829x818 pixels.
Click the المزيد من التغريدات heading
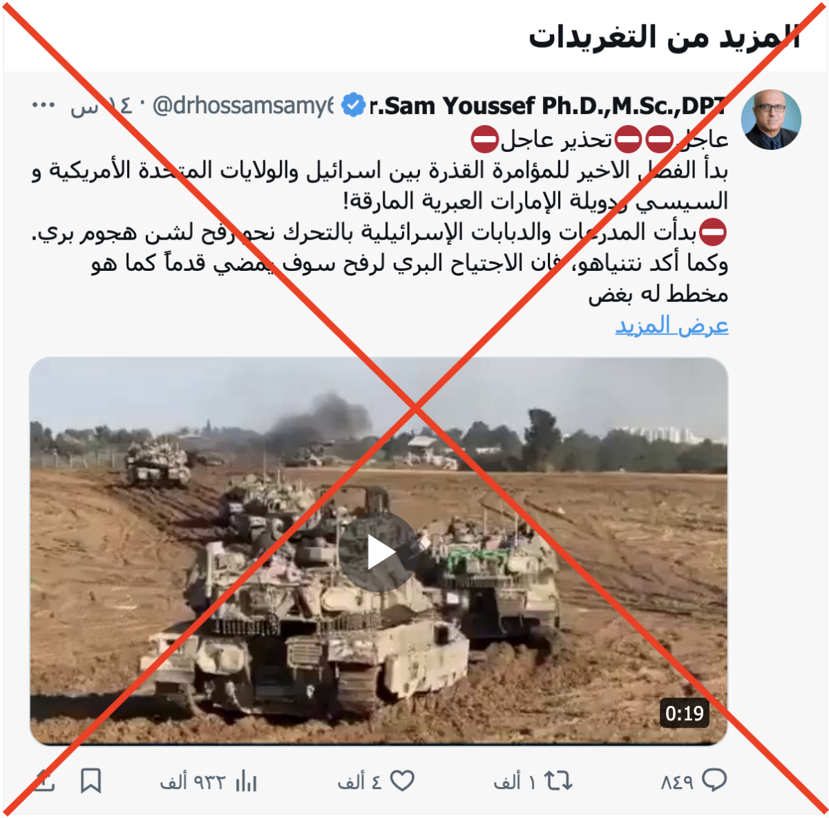(x=664, y=37)
